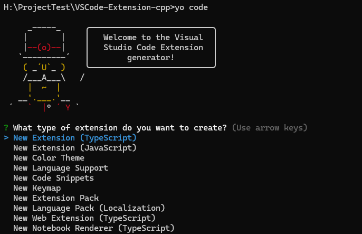Click the red Y on Yeoman's body
362x234 pixels.
(68, 108)
